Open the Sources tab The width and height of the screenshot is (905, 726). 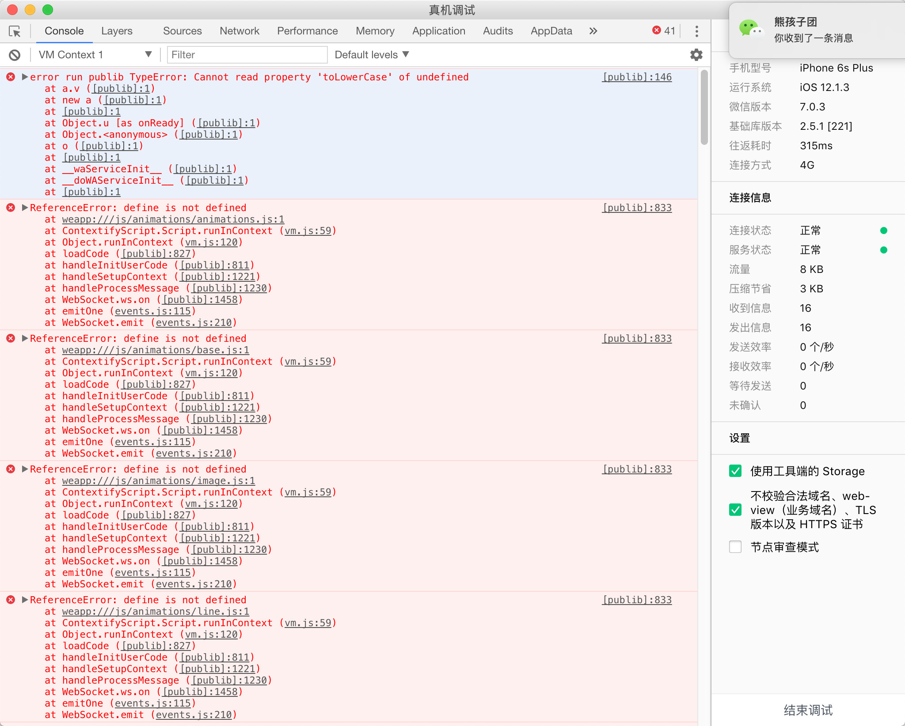pos(182,31)
